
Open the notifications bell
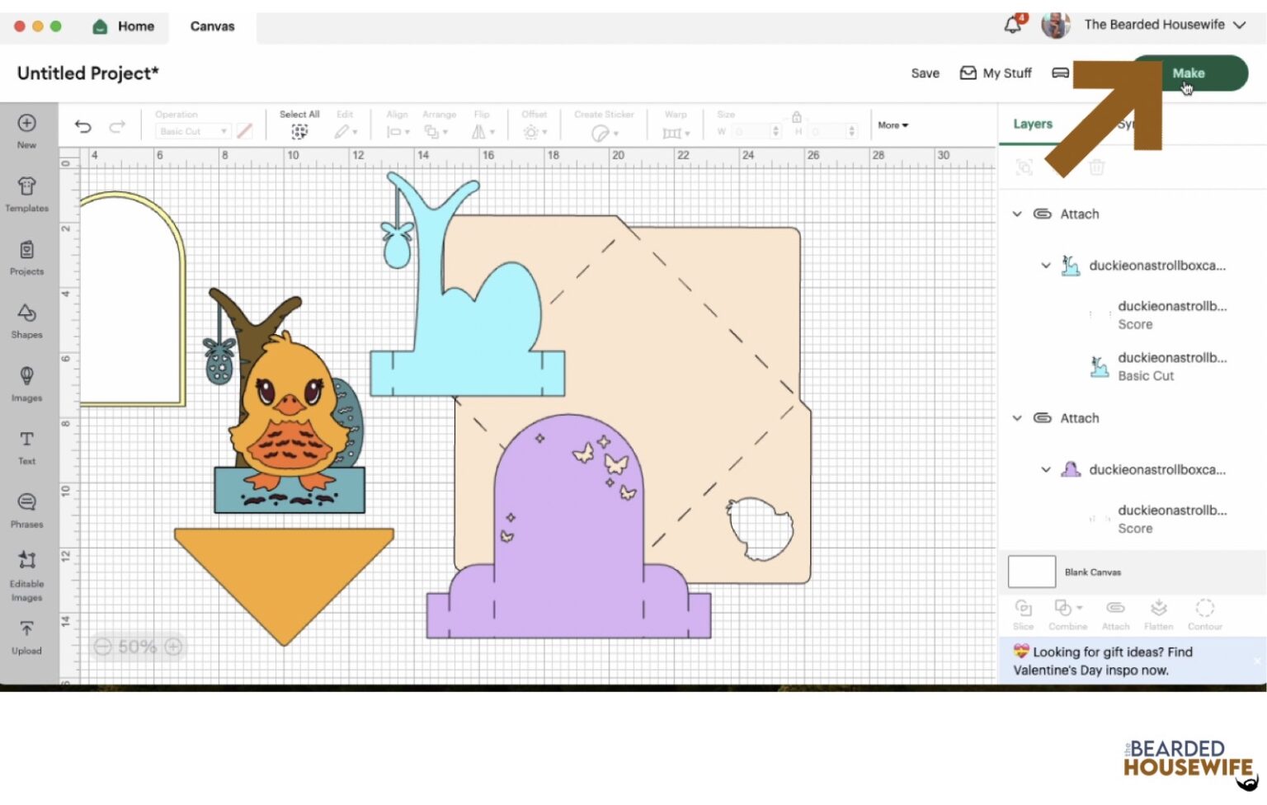pyautogui.click(x=1013, y=25)
